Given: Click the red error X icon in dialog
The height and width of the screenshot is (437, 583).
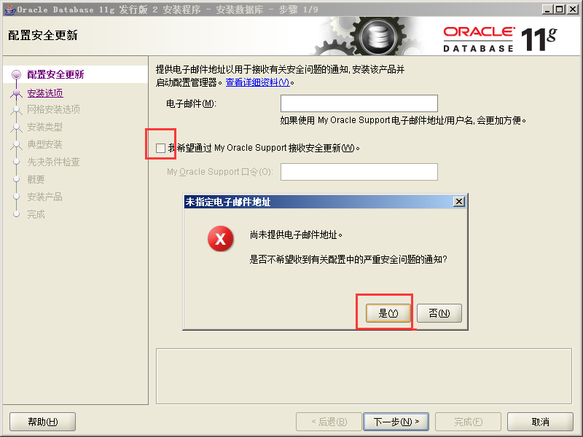Looking at the screenshot, I should [x=221, y=239].
